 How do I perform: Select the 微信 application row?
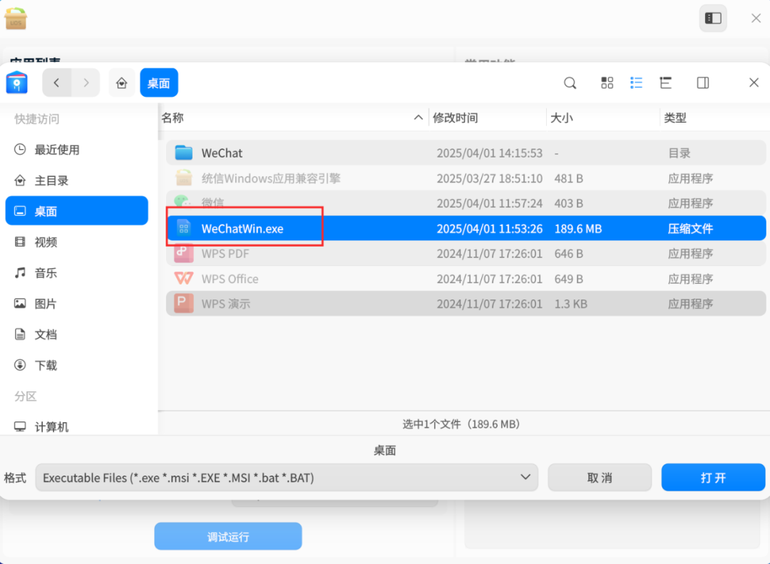466,203
